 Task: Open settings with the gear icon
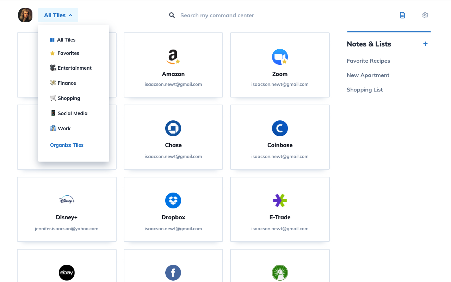point(425,15)
